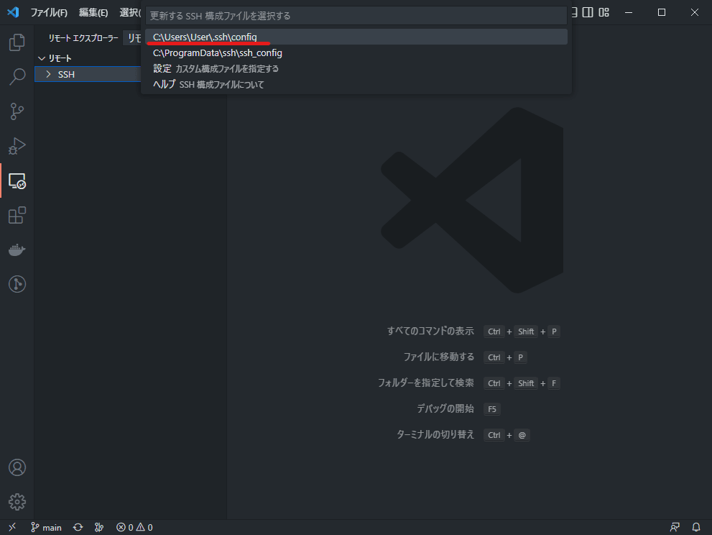712x535 pixels.
Task: Open the Docker view icon
Action: (17, 250)
